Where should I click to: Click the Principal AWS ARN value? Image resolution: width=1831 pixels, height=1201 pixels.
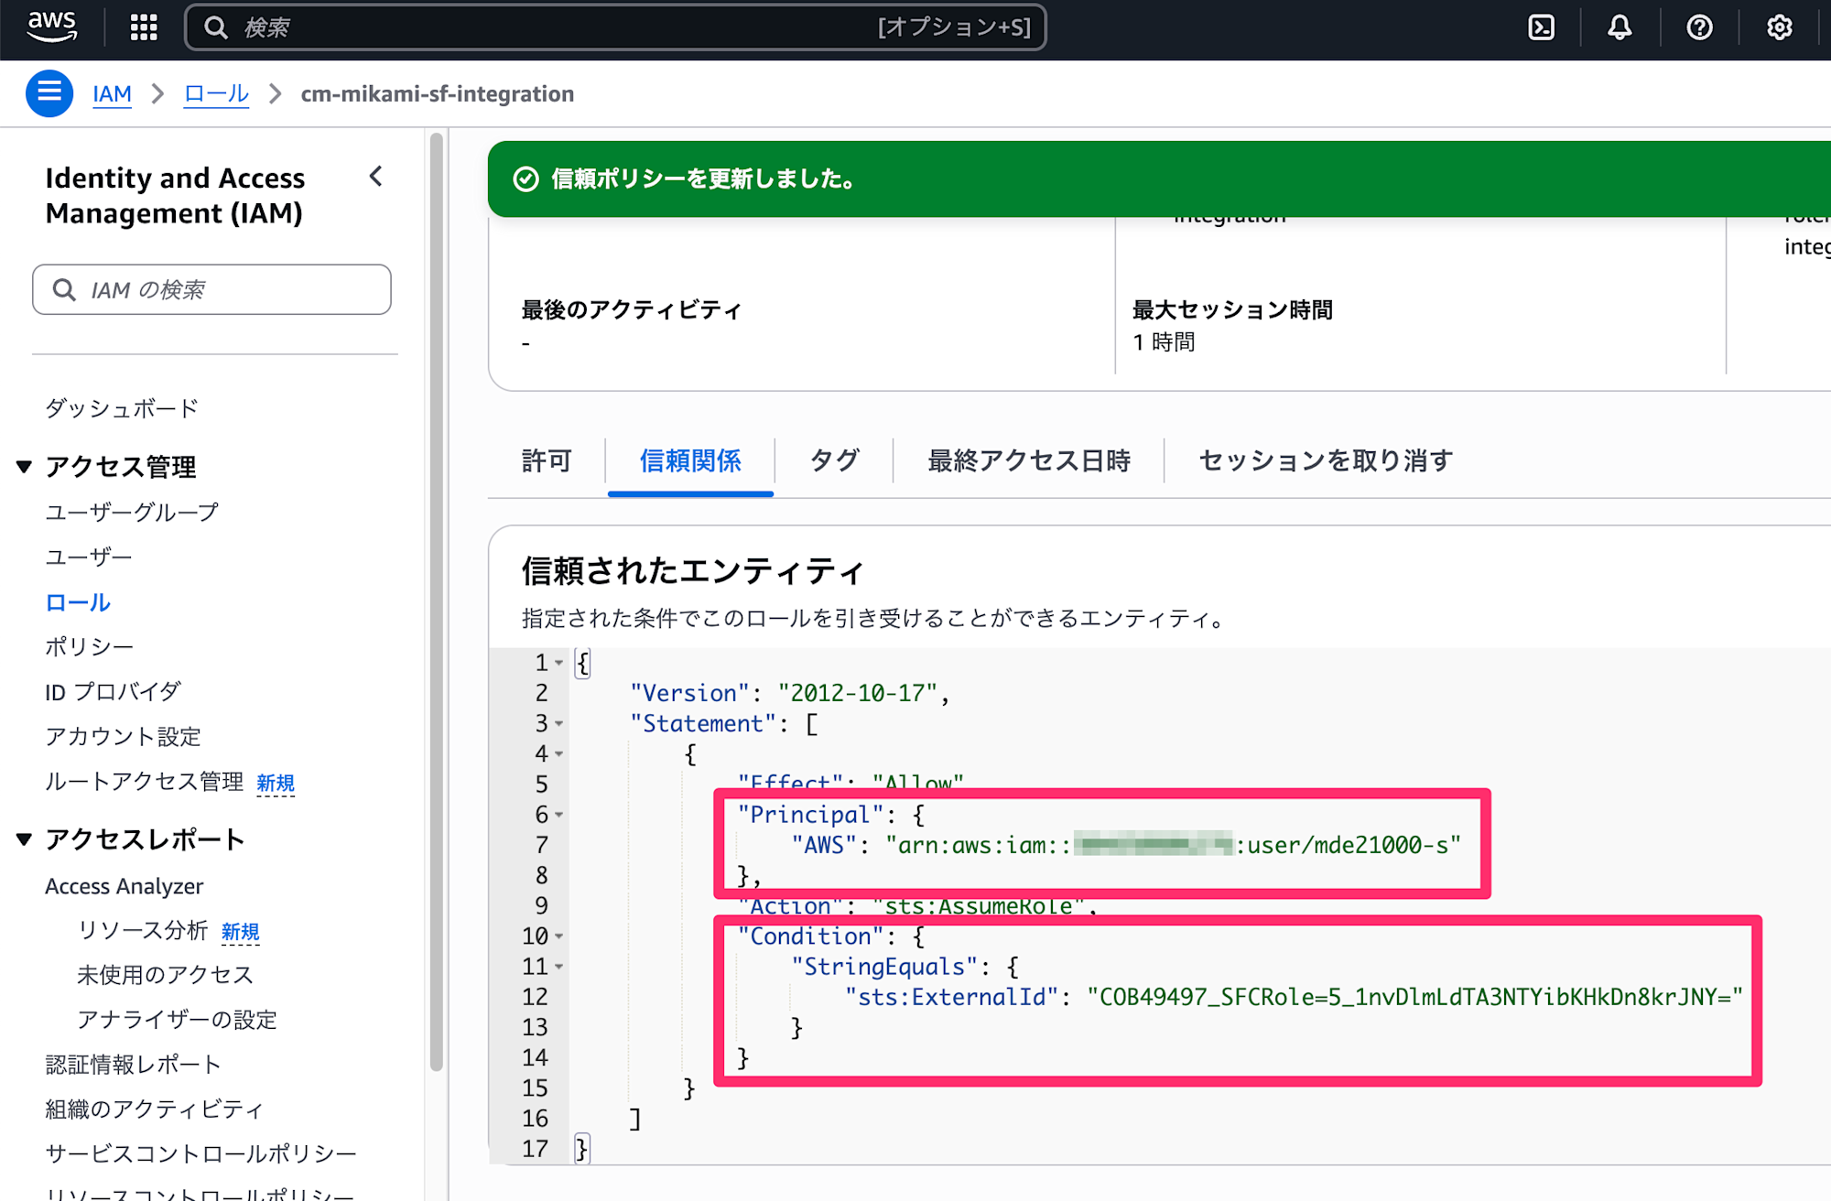pos(1173,845)
